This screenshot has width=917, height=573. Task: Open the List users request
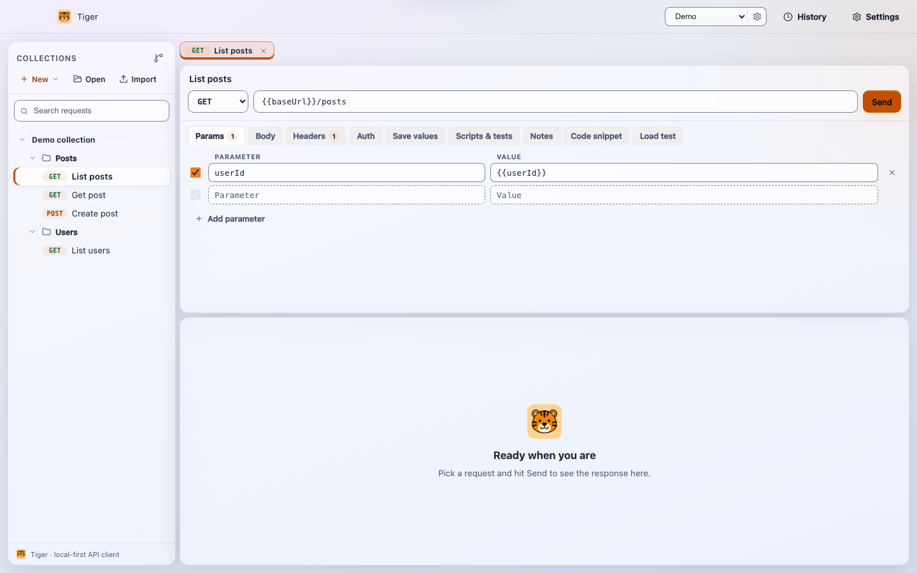pyautogui.click(x=92, y=250)
